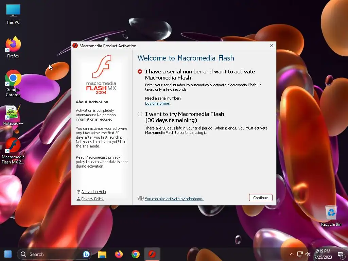Open the Bing chat icon in search box

pos(86,254)
